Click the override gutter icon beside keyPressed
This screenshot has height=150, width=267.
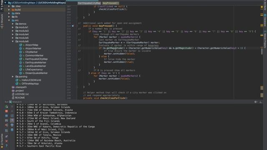pos(73,26)
